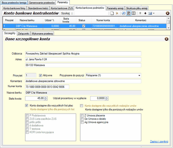
Task: Switch to the Załączniki tab
Action: click(x=23, y=33)
